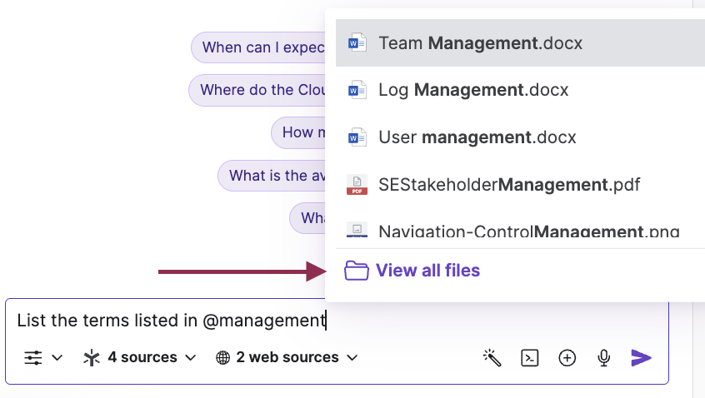This screenshot has height=398, width=705.
Task: Click the magic wand prompt enhancer icon
Action: tap(492, 357)
